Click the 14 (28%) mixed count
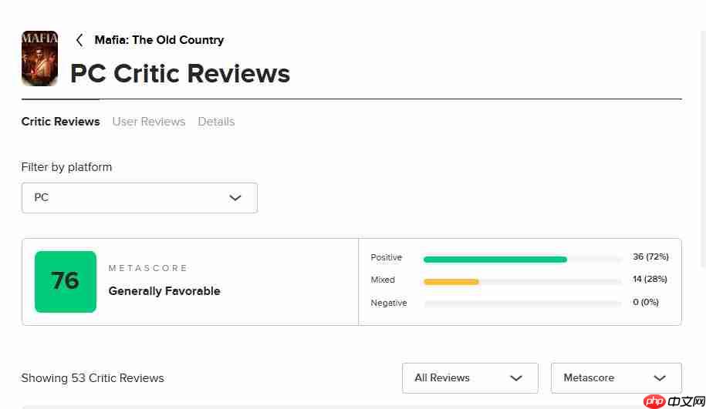The height and width of the screenshot is (409, 706). point(650,279)
